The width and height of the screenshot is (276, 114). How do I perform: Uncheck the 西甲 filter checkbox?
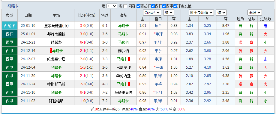[164, 6]
